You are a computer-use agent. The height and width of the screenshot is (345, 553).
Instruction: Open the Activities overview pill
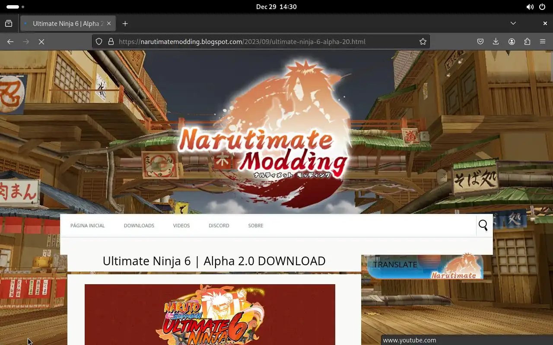pyautogui.click(x=16, y=7)
